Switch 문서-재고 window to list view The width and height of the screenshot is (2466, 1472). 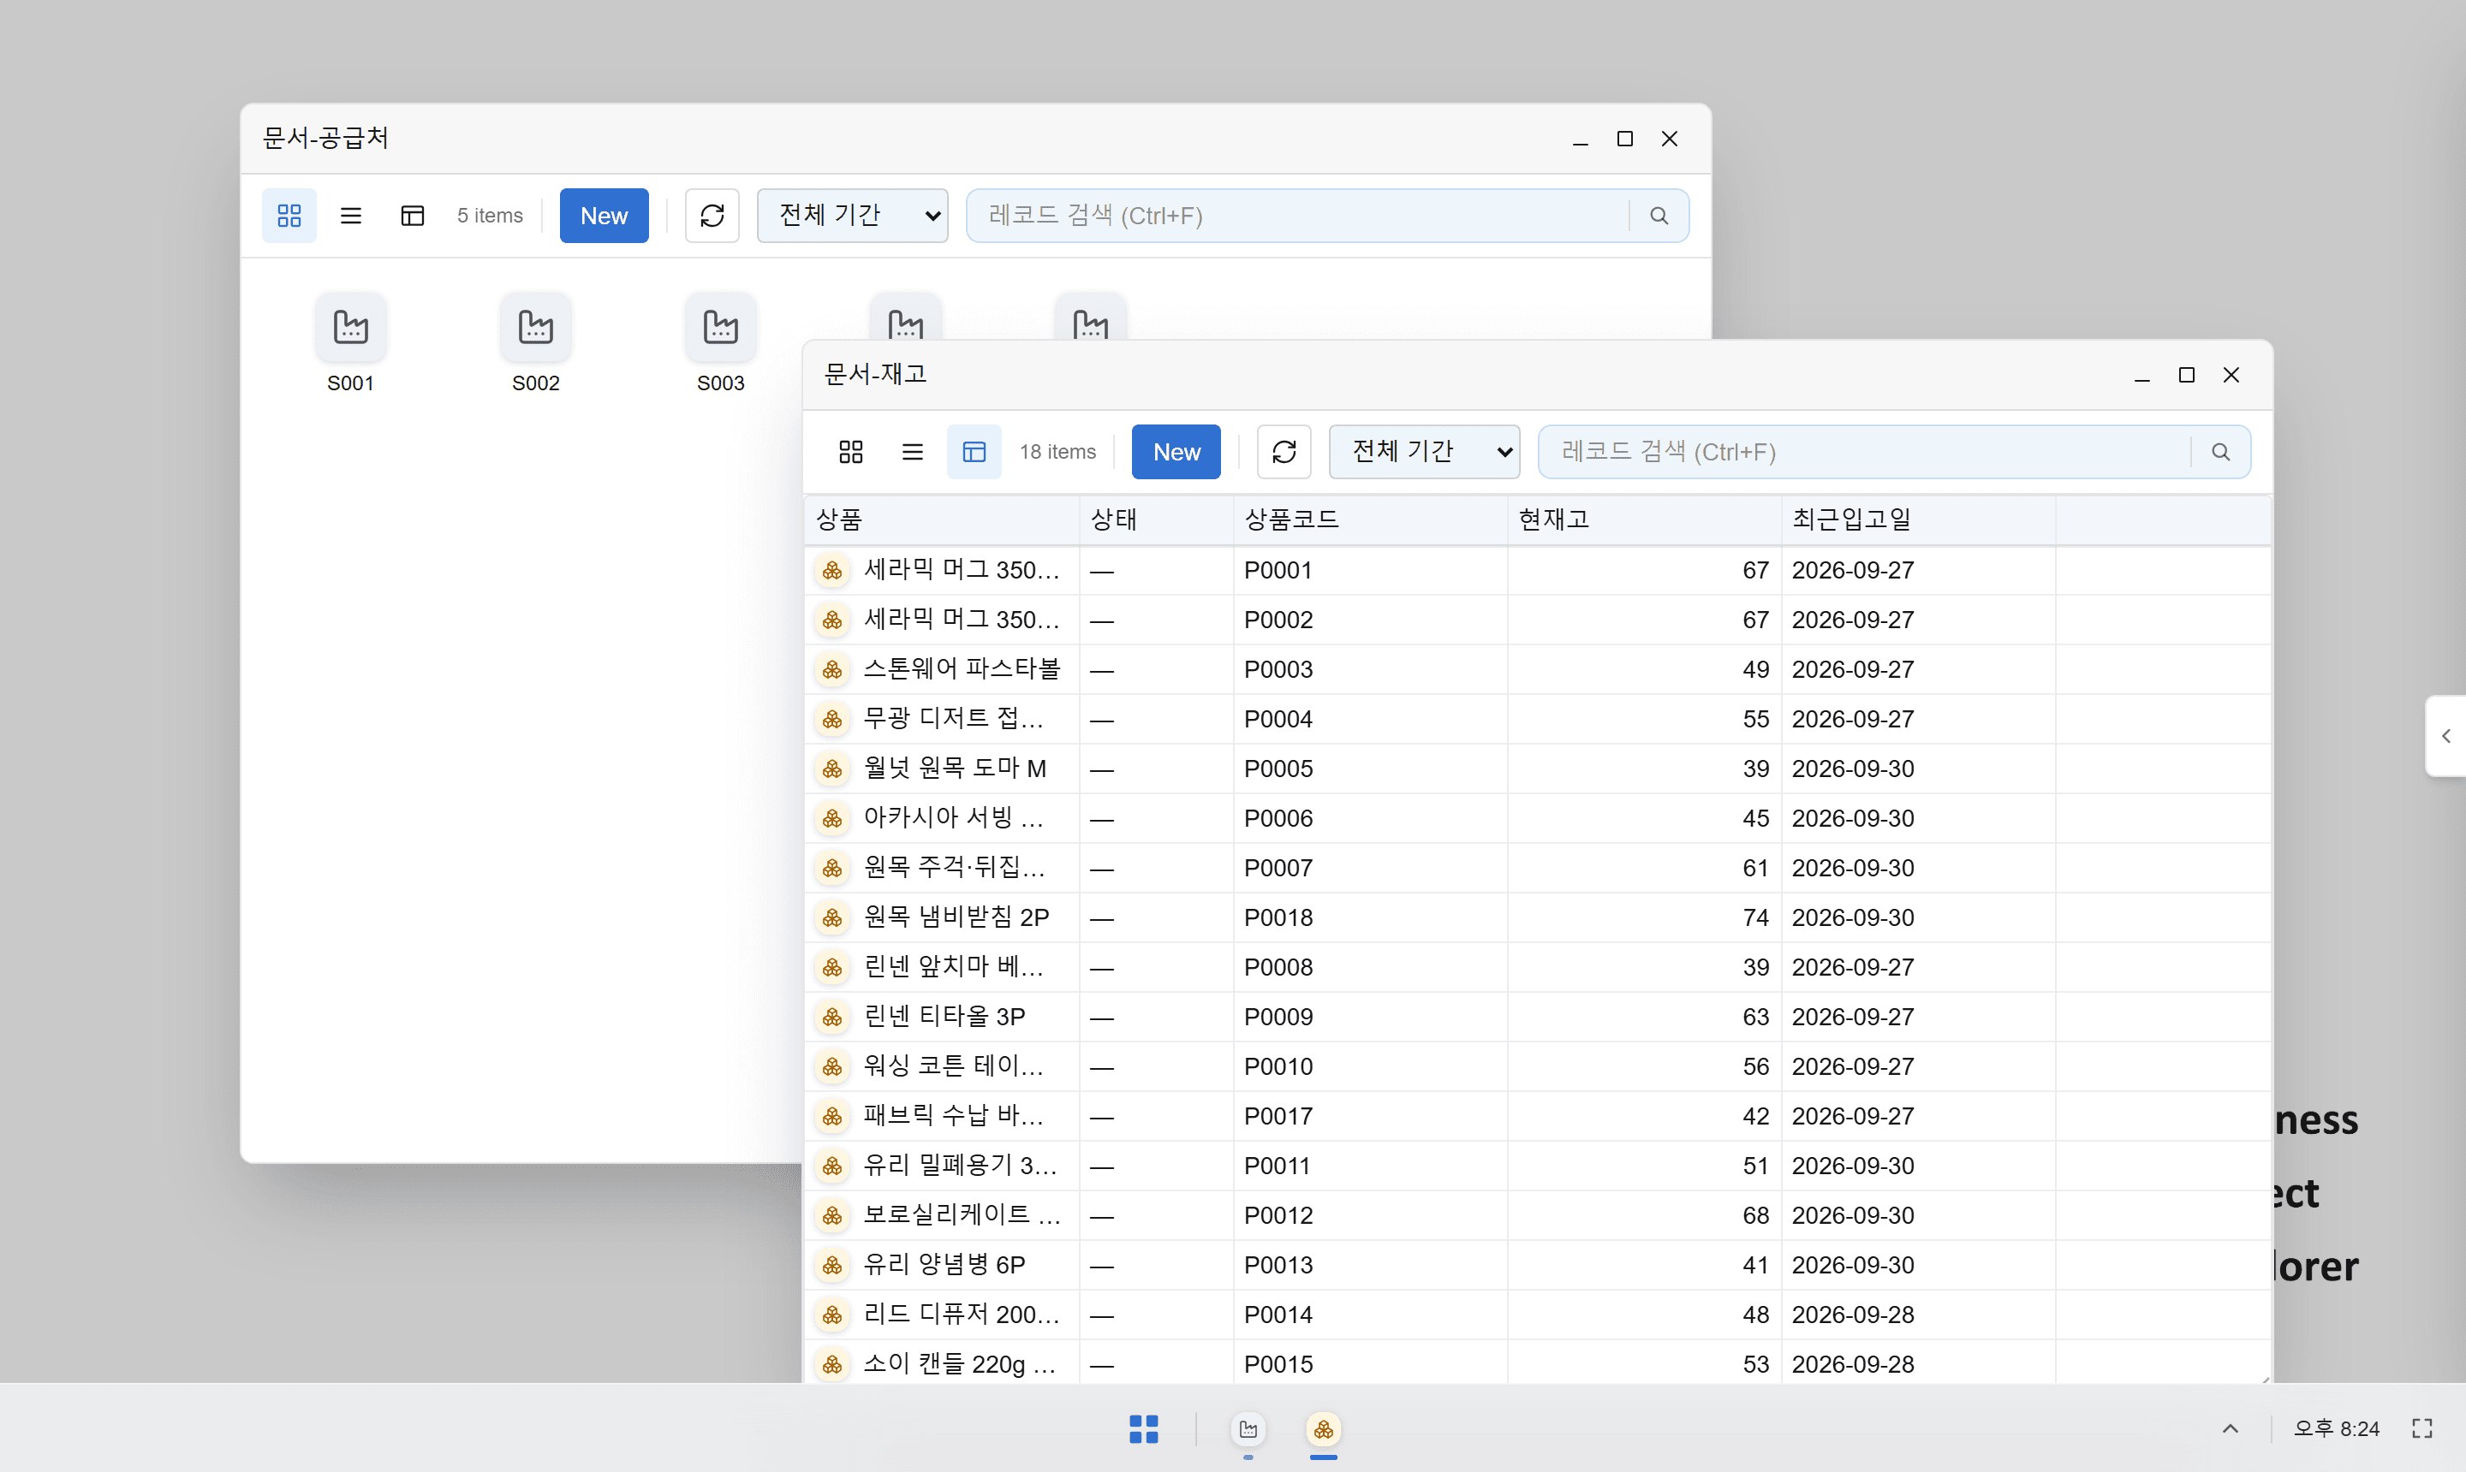click(x=912, y=451)
